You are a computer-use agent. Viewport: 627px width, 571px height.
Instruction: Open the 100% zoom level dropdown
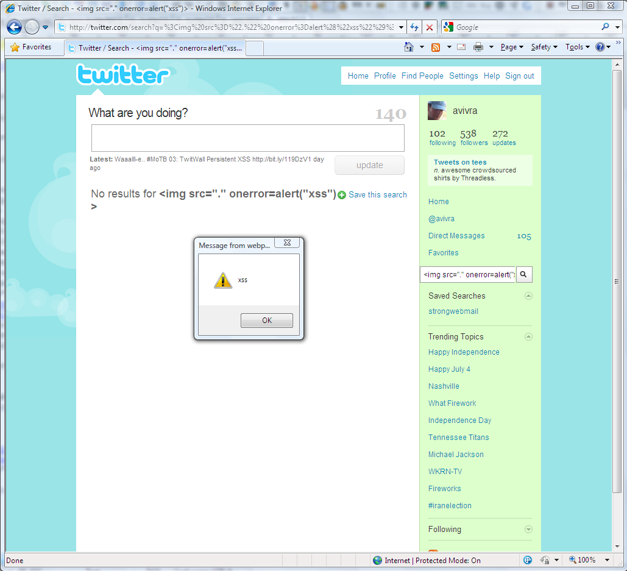(607, 560)
